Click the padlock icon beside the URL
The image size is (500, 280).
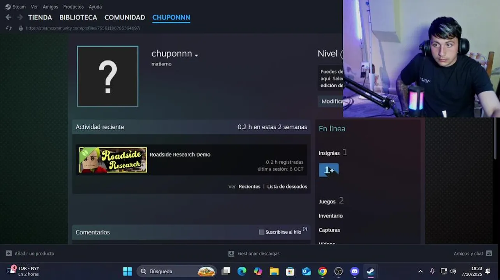21,28
